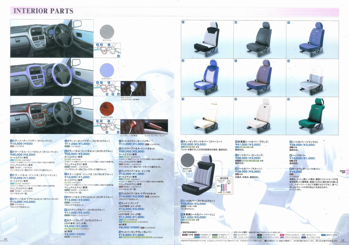Open the maroon checkered seat cover photo 22
The height and width of the screenshot is (245, 349).
click(260, 116)
